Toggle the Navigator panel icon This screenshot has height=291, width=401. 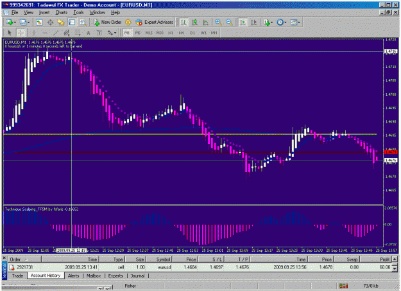coord(61,22)
